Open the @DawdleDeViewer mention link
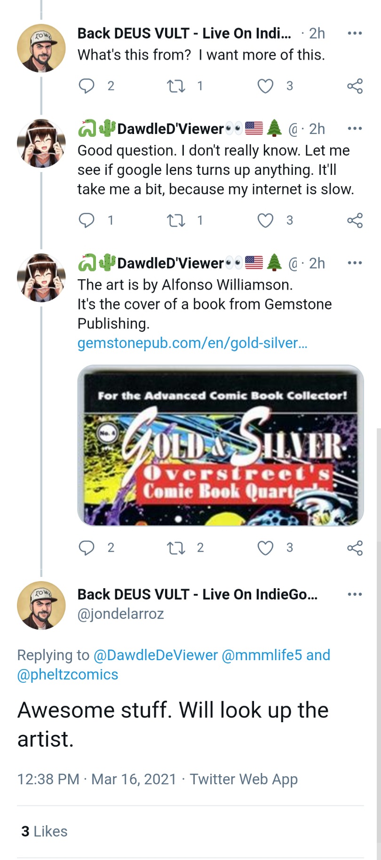The height and width of the screenshot is (860, 381). [x=156, y=655]
